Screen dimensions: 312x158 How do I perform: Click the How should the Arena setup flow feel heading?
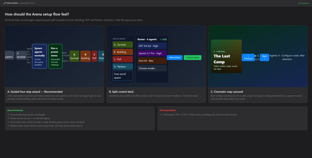point(37,14)
